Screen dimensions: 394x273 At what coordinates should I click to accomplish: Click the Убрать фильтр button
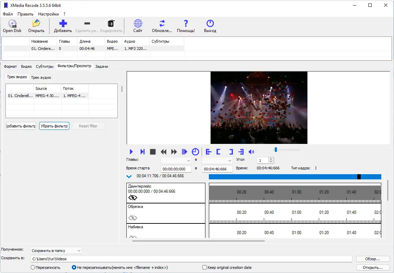click(54, 126)
